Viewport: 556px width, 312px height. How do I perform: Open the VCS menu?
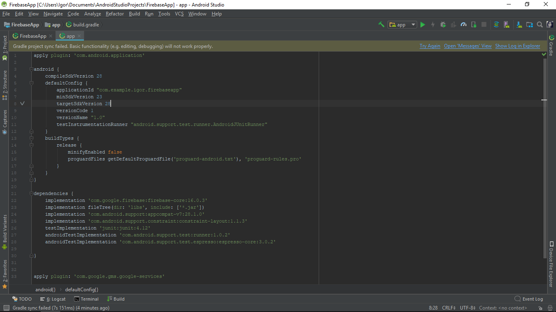(x=179, y=14)
